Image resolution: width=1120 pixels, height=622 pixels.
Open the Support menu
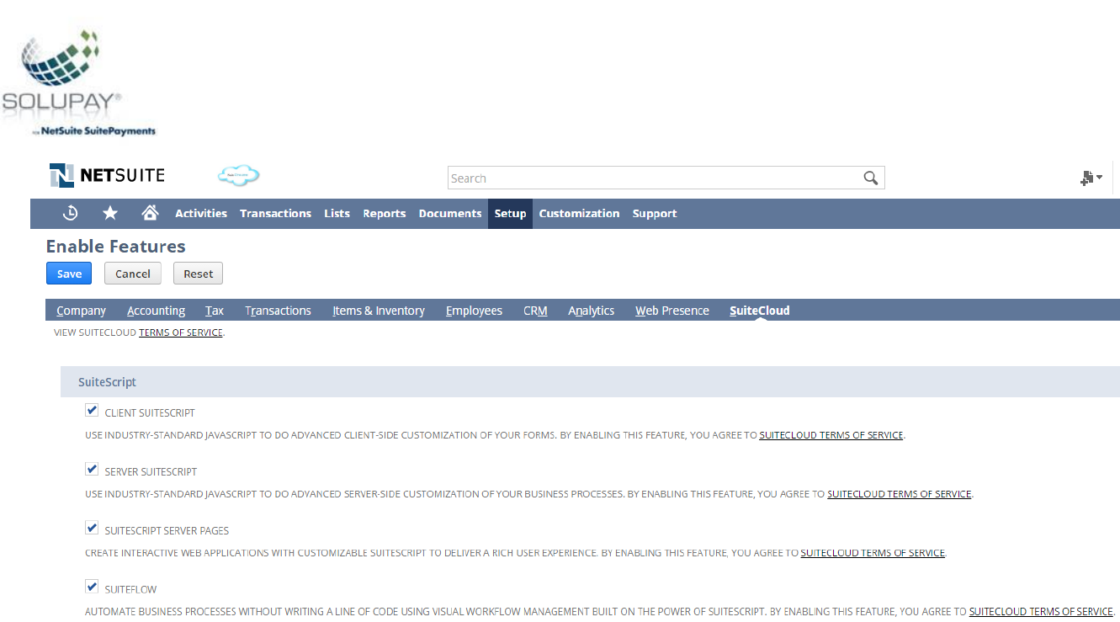[x=655, y=214]
